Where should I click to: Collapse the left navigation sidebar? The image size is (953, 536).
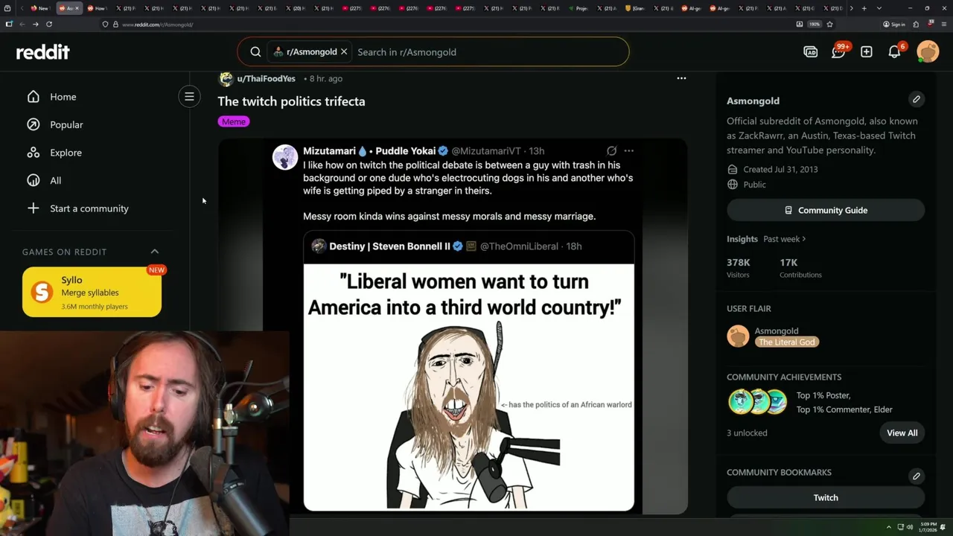click(189, 97)
